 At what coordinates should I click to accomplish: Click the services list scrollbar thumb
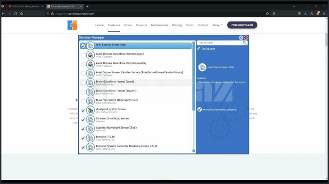click(194, 77)
